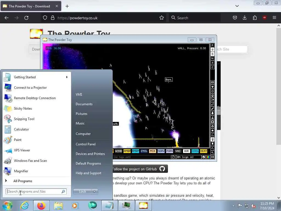Viewport: 281px width, 211px height.
Task: Open a new tab with the plus button
Action: [x=67, y=6]
